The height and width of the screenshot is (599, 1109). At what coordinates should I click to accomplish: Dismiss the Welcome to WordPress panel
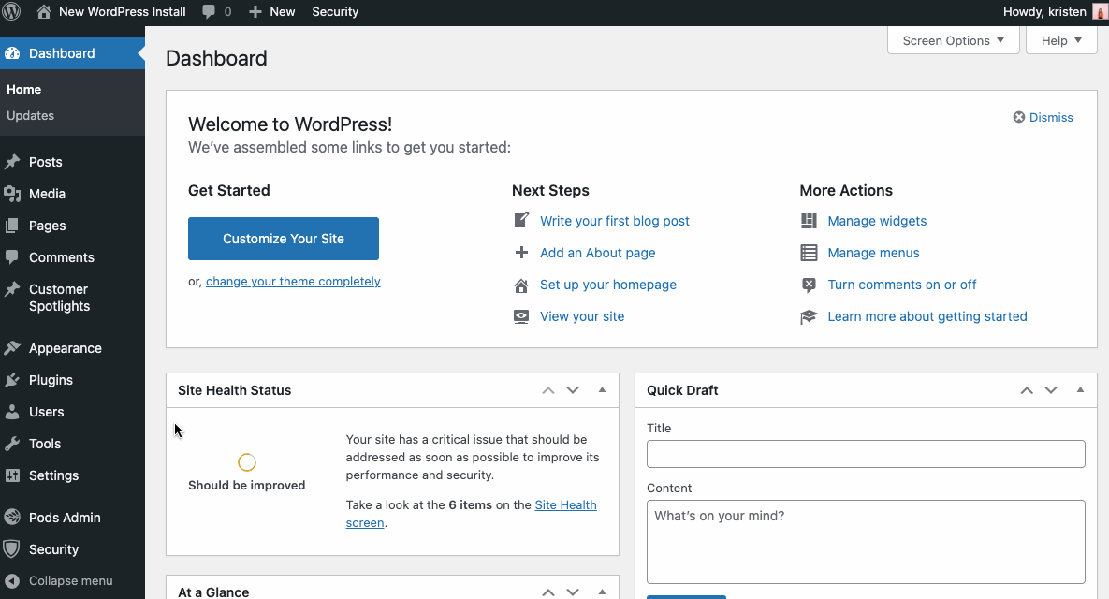tap(1043, 117)
